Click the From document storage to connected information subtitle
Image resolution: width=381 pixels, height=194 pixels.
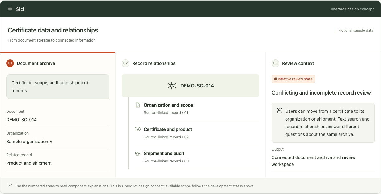click(51, 40)
